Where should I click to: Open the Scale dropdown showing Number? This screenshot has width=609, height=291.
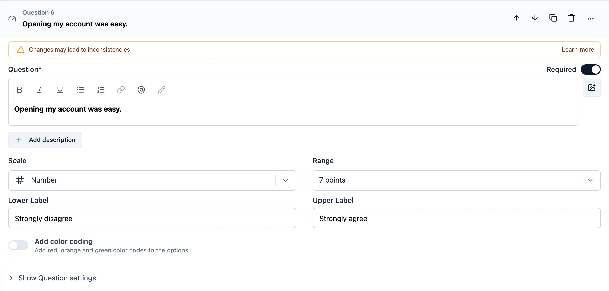(x=152, y=180)
